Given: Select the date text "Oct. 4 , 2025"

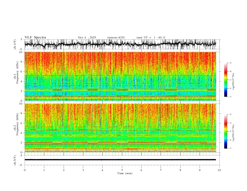Looking at the screenshot, I should [x=87, y=37].
